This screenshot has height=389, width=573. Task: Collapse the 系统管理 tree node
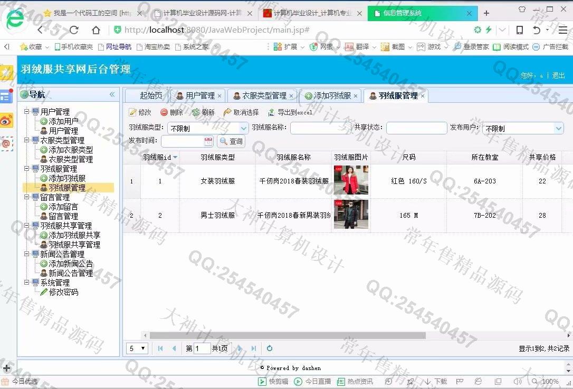pos(27,282)
